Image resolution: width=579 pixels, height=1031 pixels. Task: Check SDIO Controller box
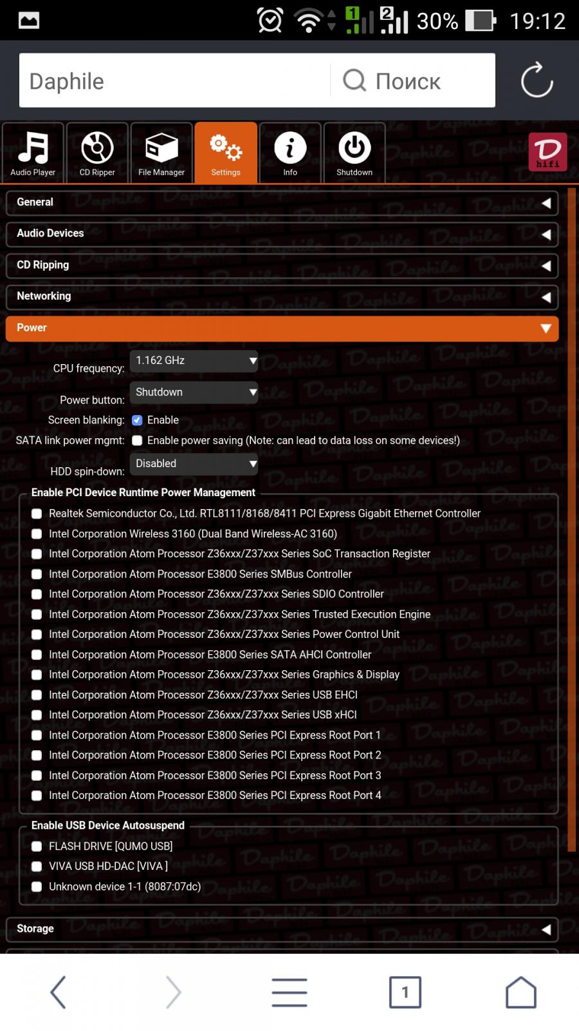click(x=37, y=594)
